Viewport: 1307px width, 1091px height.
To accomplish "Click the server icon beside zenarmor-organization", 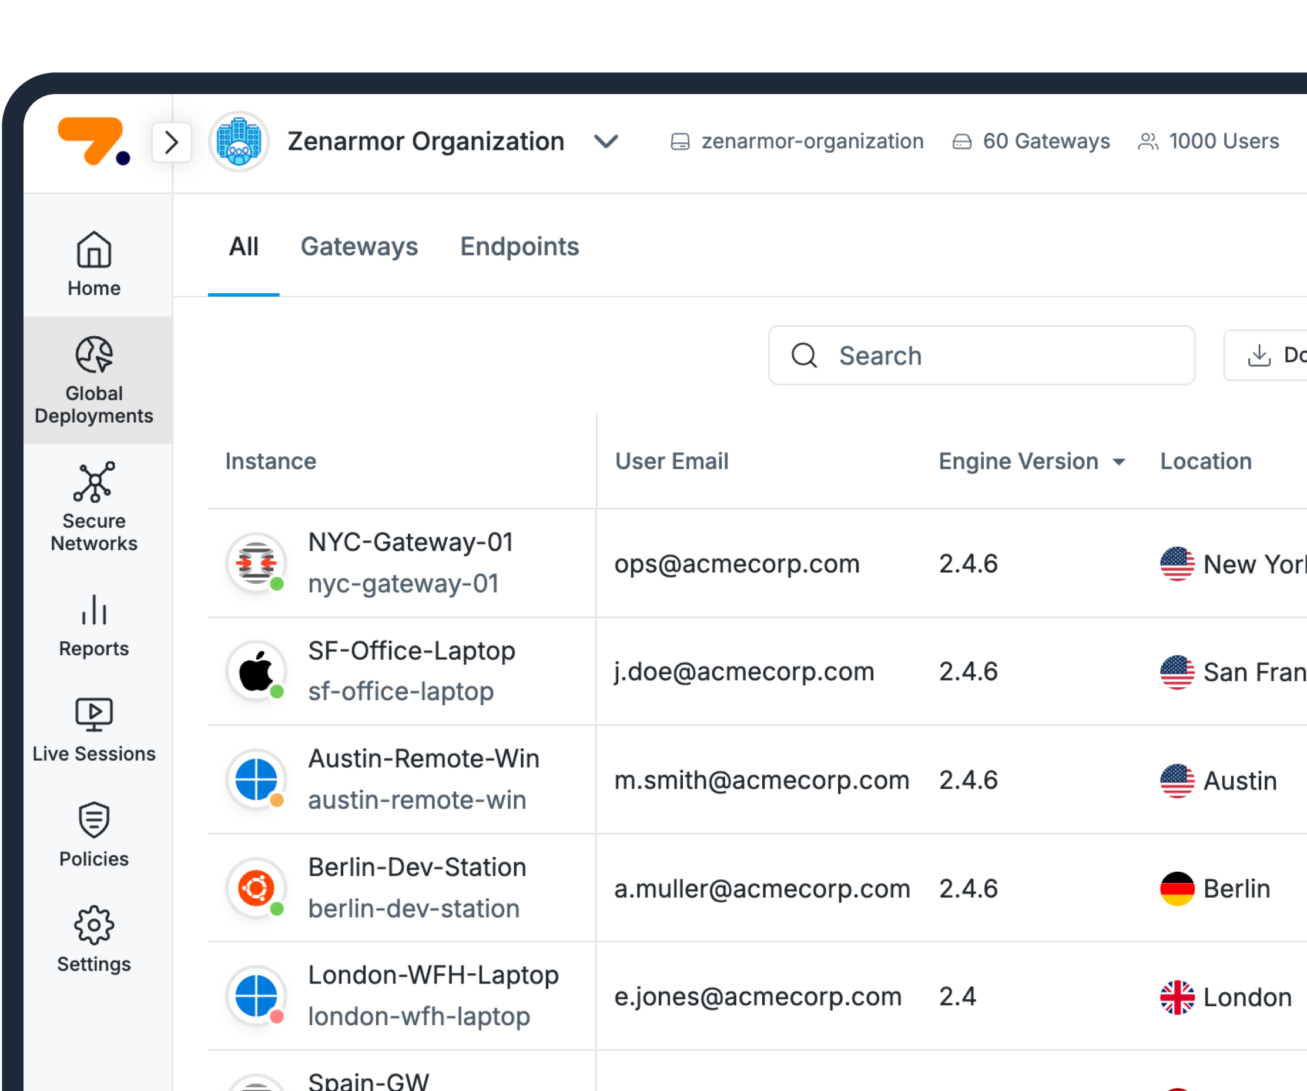I will pos(679,142).
